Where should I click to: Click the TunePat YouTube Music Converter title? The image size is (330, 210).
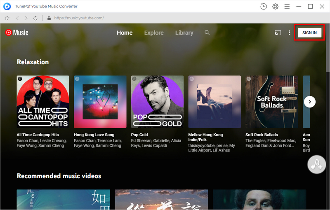click(46, 7)
